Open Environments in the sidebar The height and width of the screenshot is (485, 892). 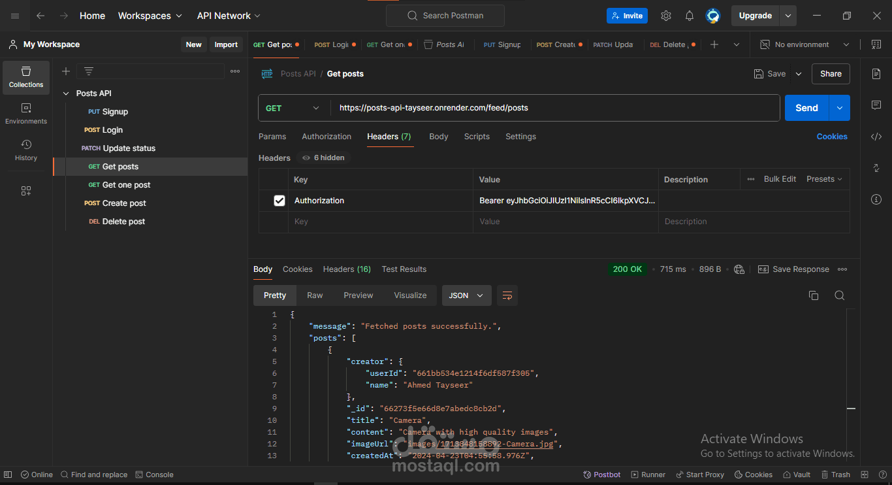coord(26,114)
